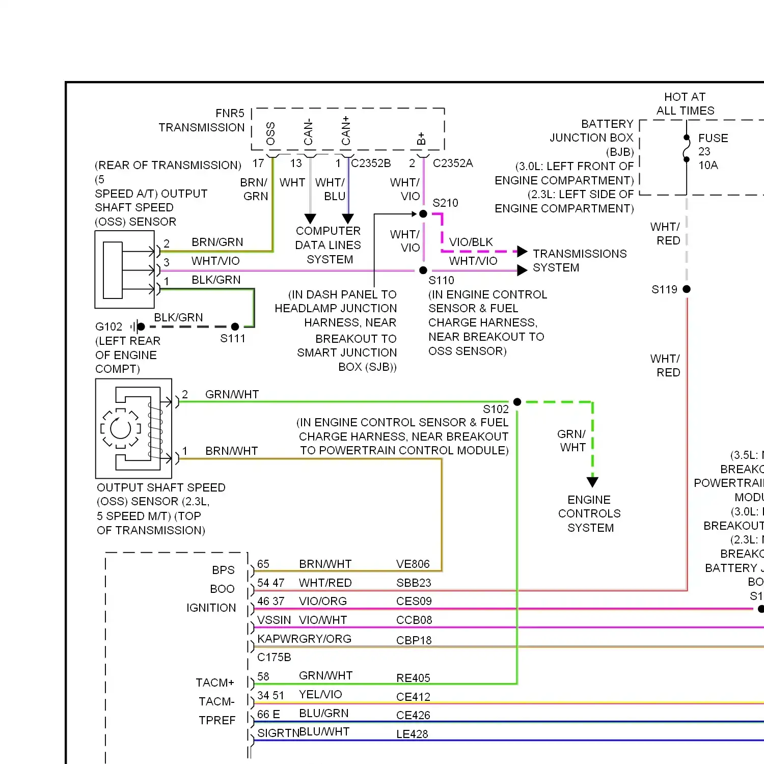Click circuit code RE405
The image size is (764, 764).
(413, 678)
